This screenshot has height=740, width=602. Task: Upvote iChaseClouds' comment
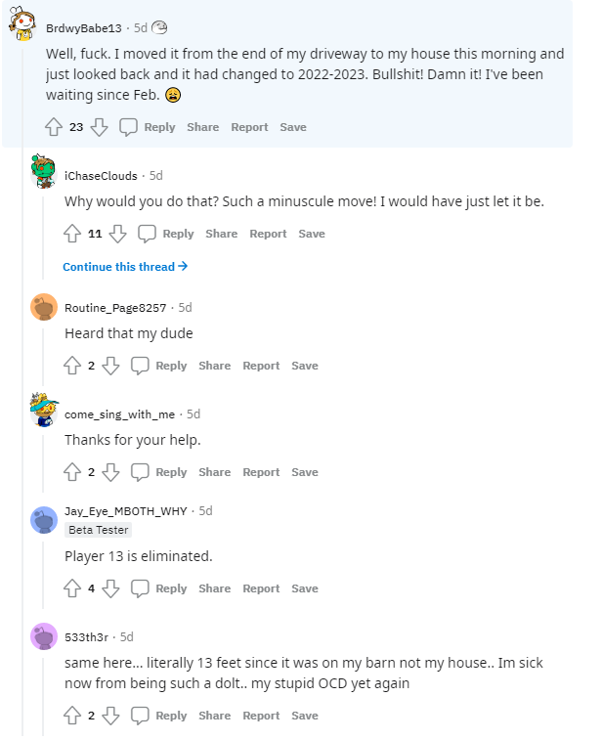(72, 234)
